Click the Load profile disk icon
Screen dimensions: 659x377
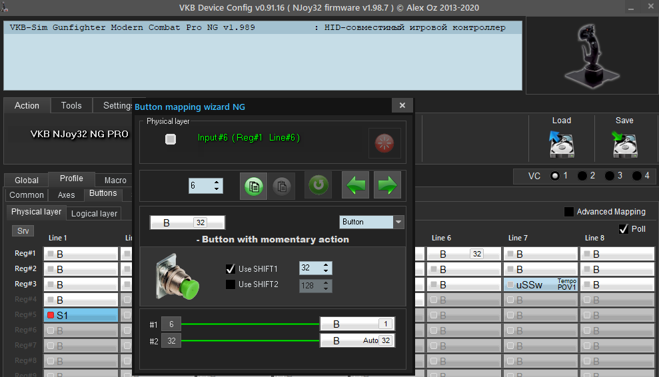coord(562,144)
